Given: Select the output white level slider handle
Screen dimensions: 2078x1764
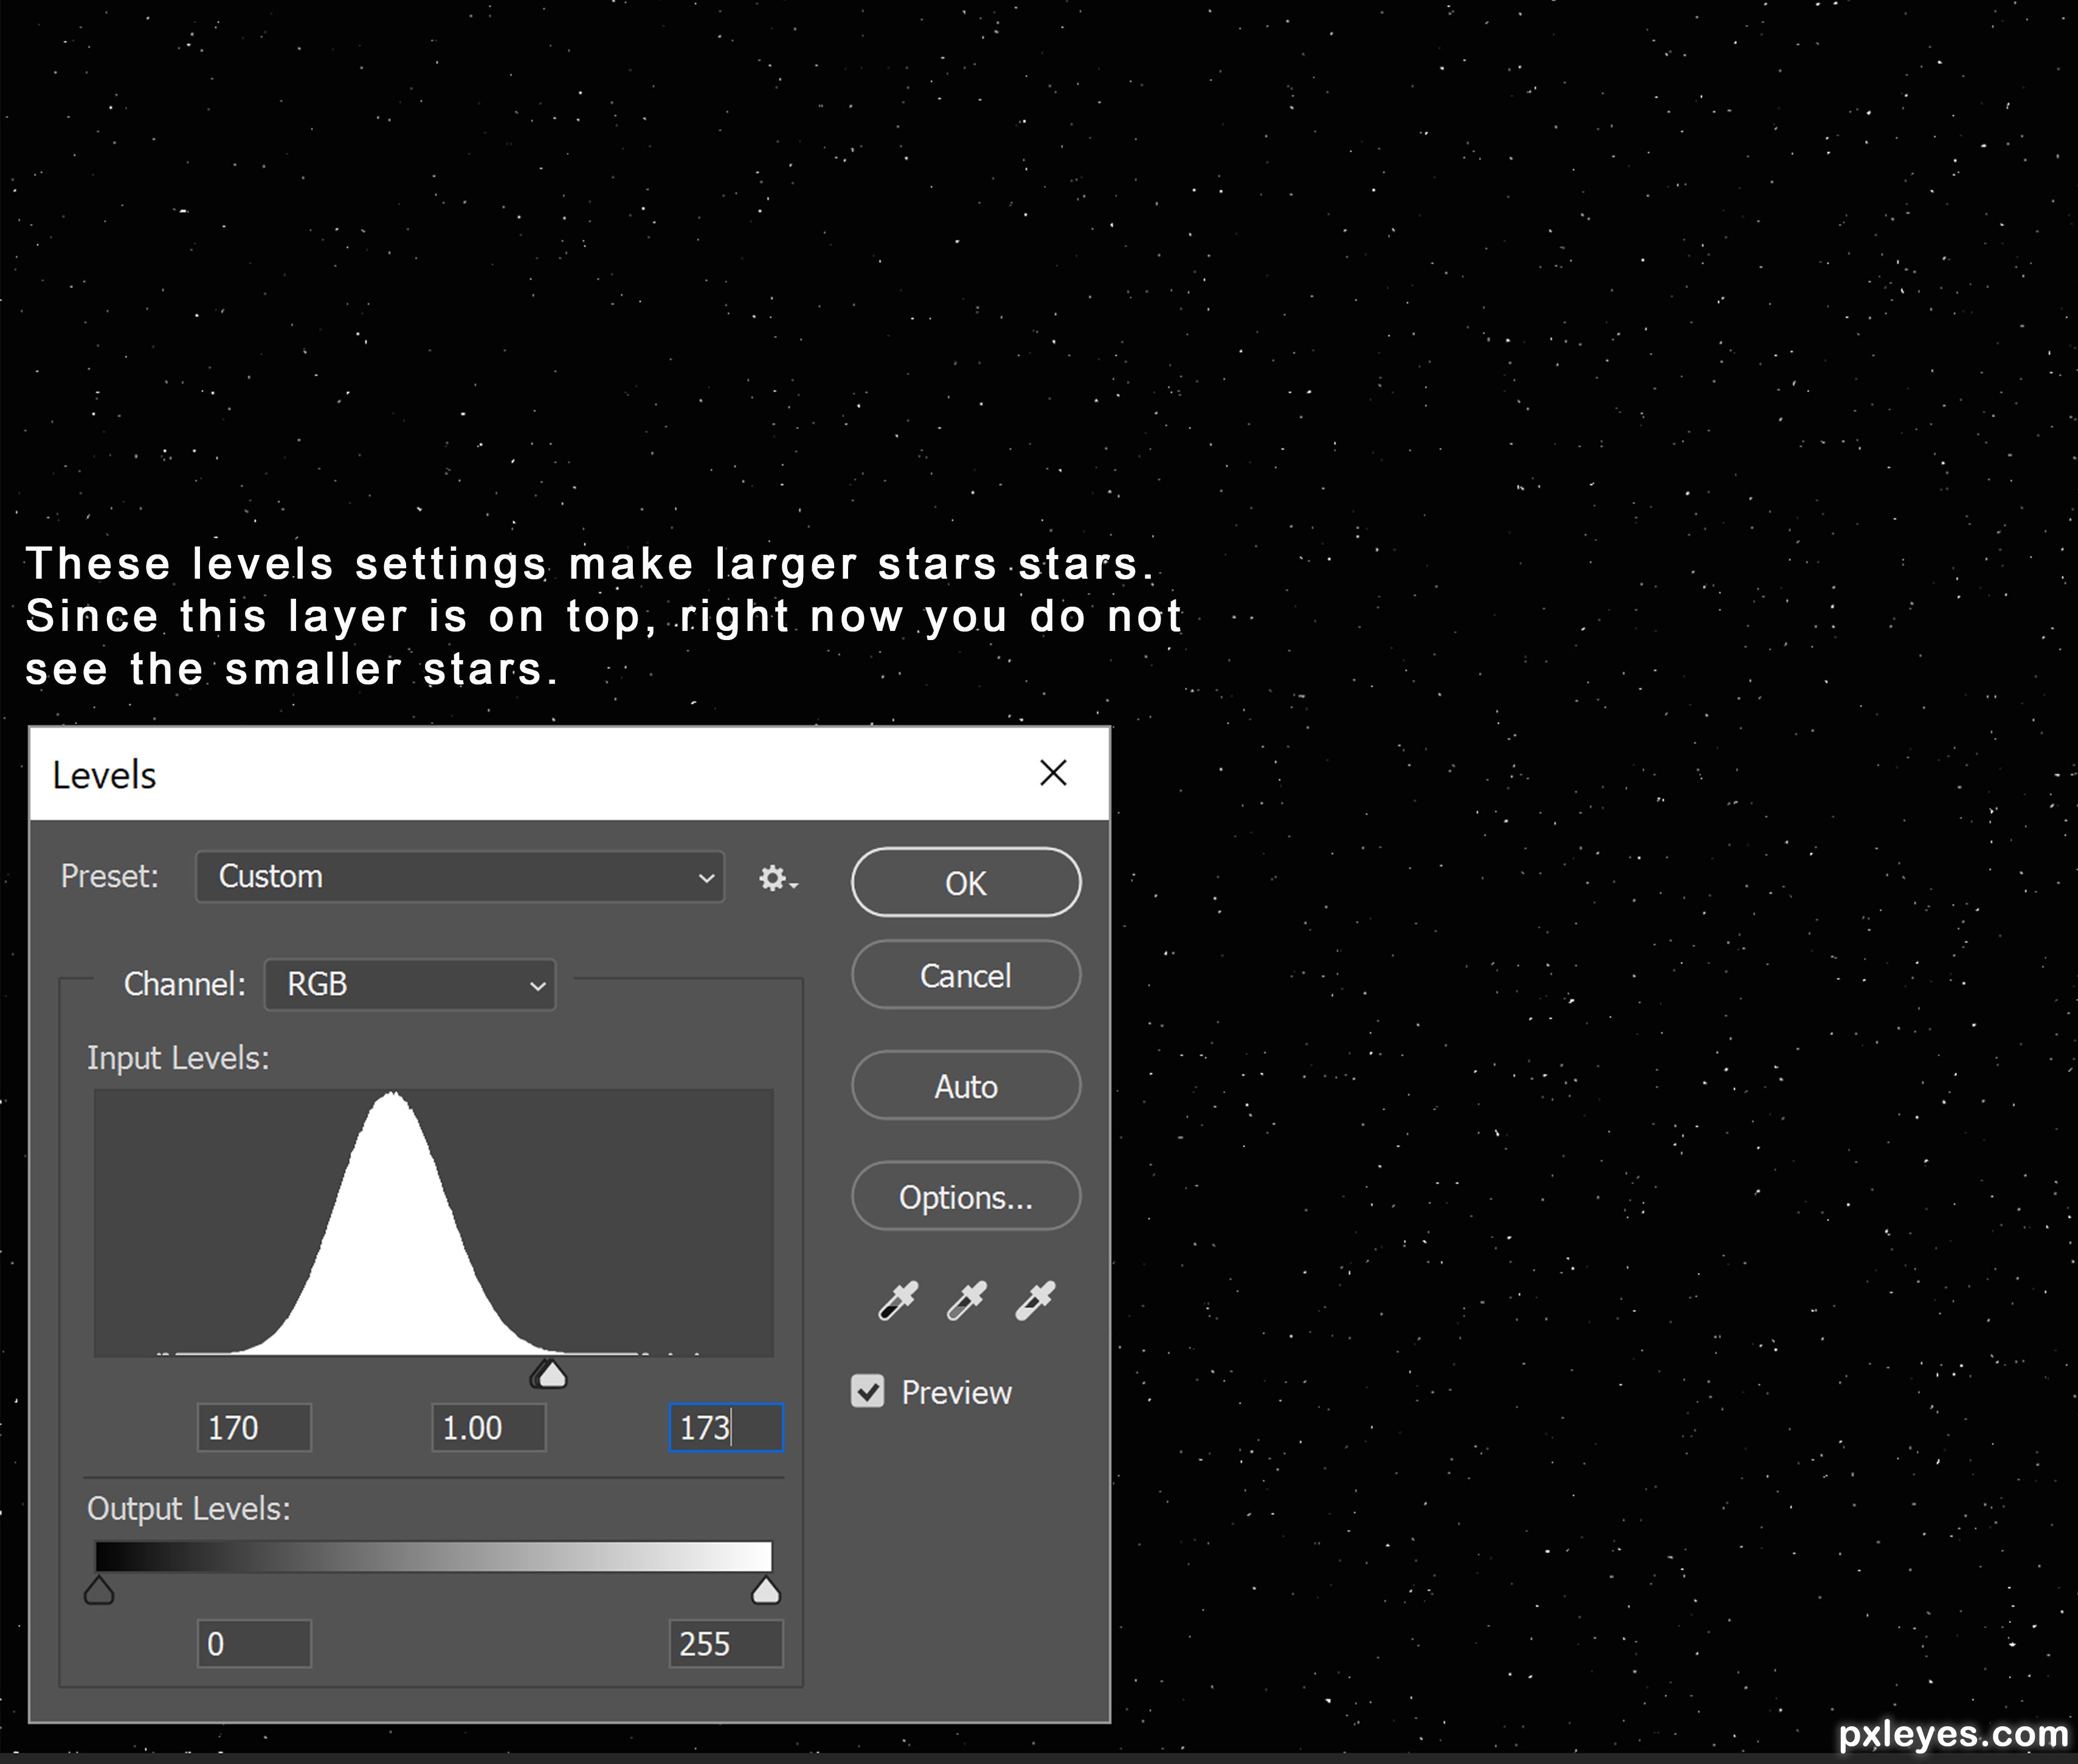Looking at the screenshot, I should (766, 1590).
